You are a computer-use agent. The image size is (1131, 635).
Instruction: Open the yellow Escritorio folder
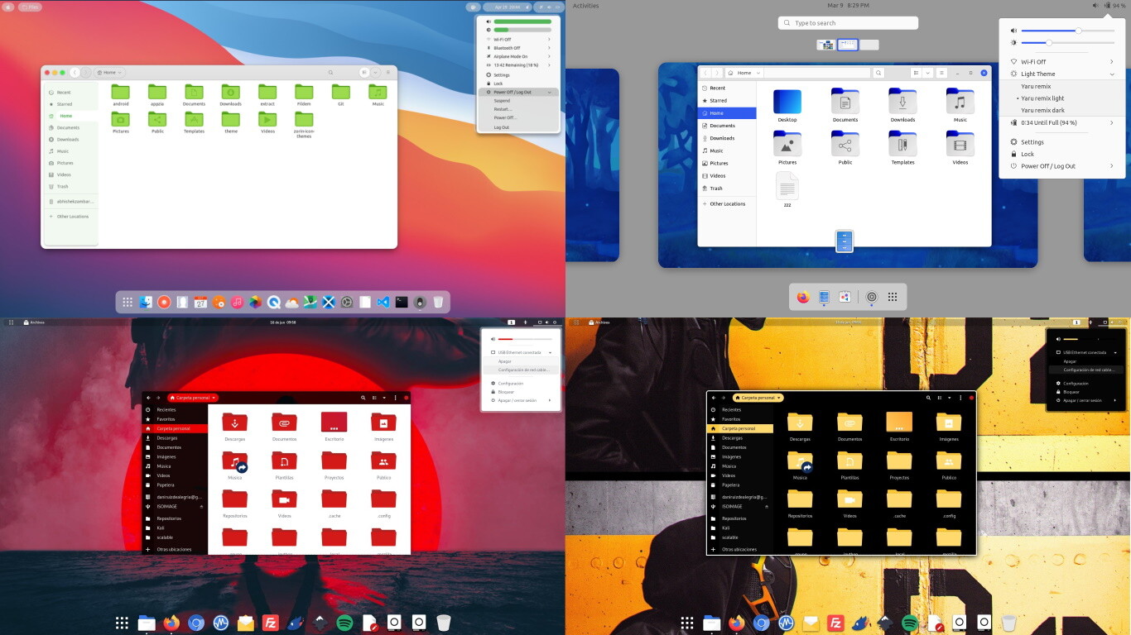coord(899,426)
